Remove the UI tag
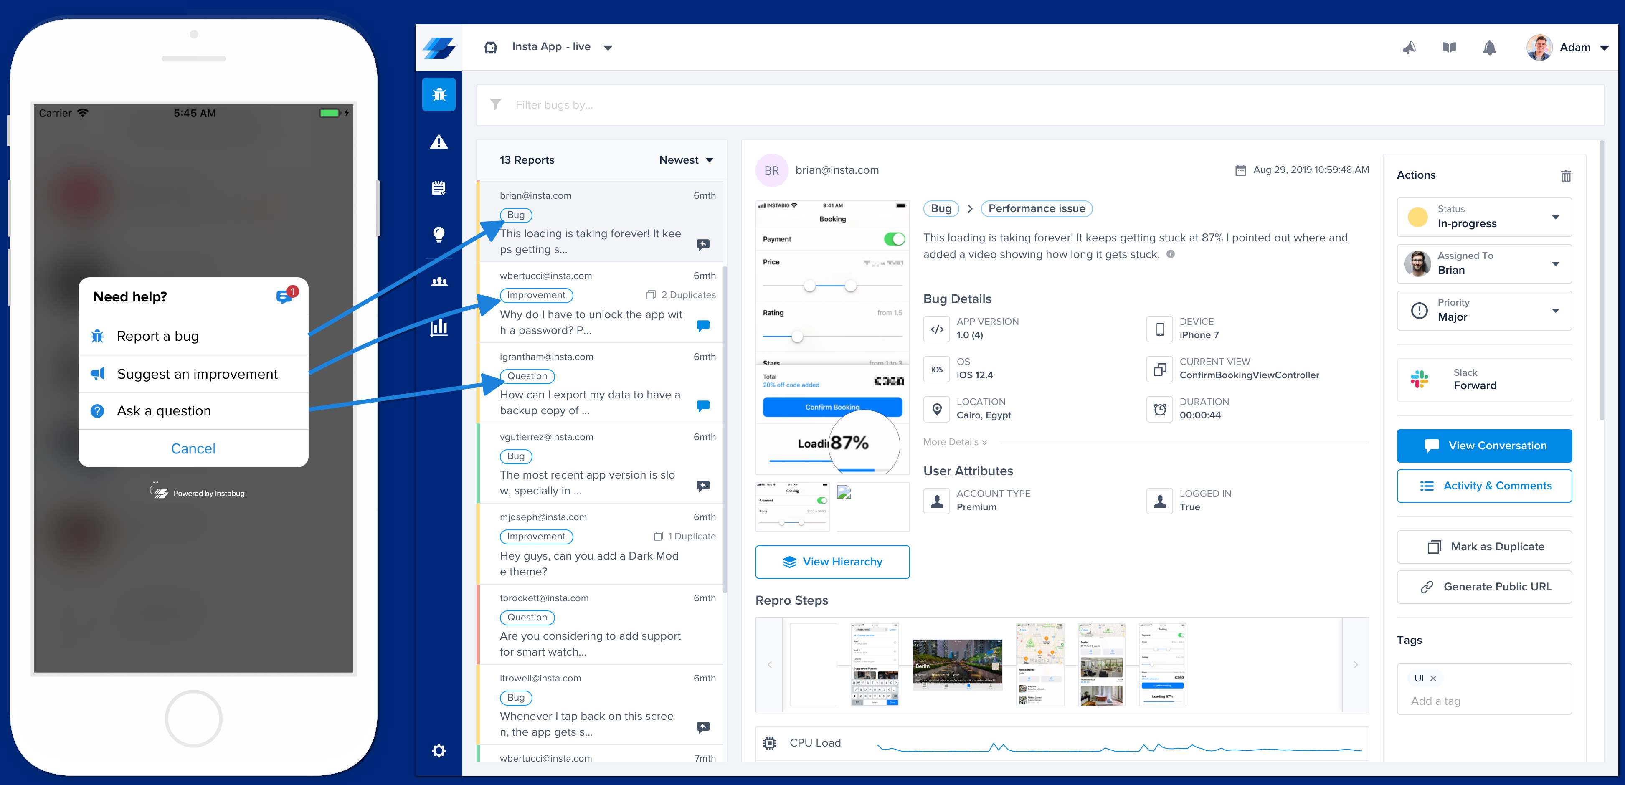1625x785 pixels. point(1433,679)
